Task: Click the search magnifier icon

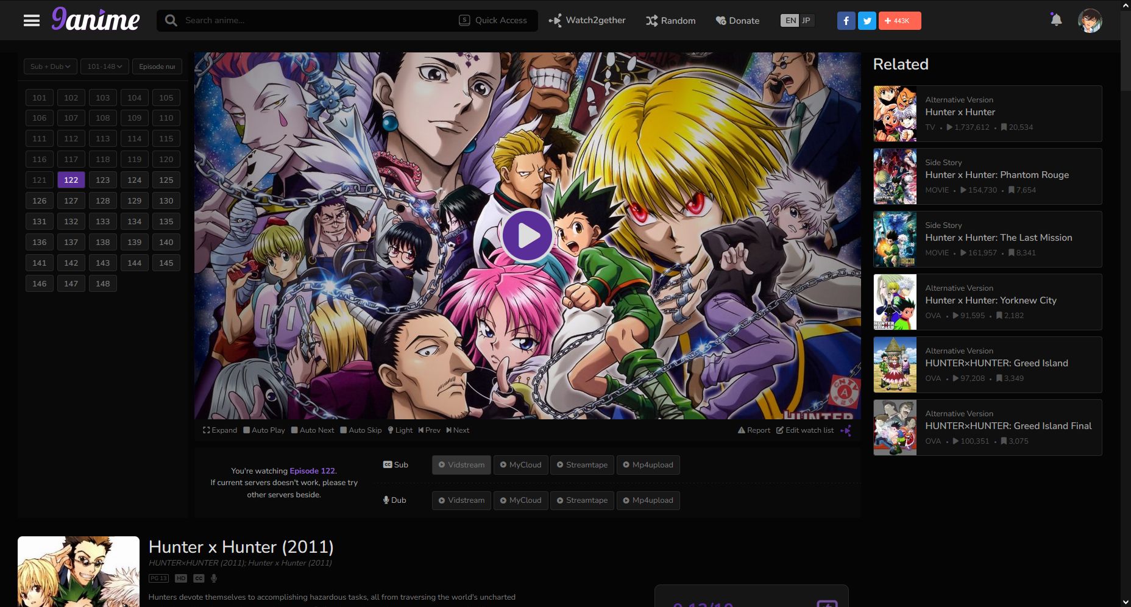Action: pyautogui.click(x=171, y=20)
